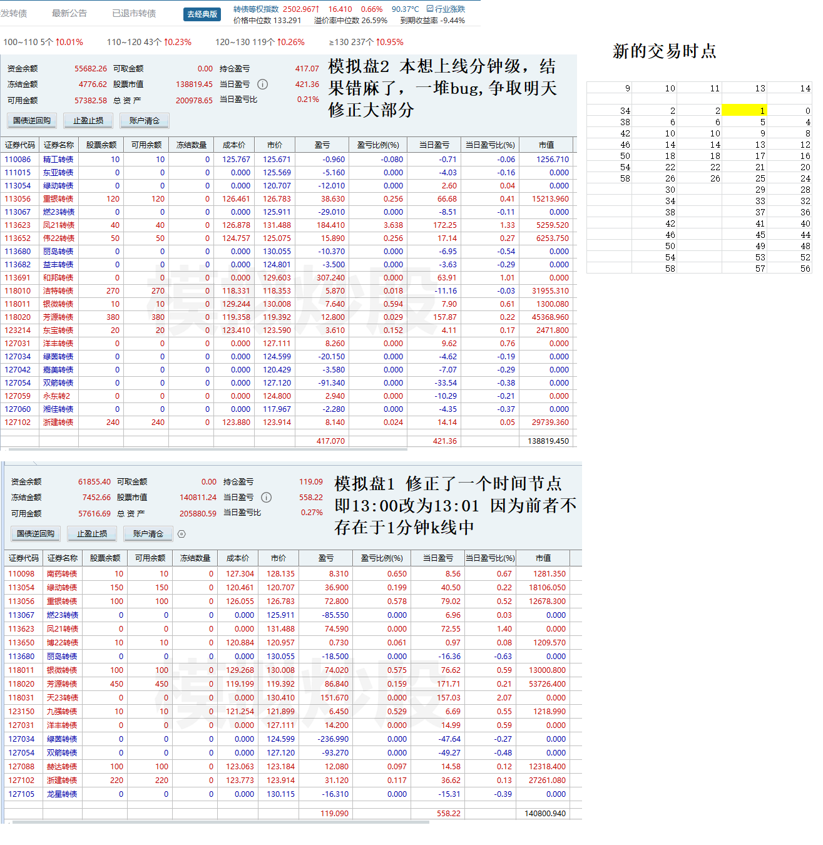Select the 110~120 43个 price range
This screenshot has height=845, width=823.
[149, 42]
